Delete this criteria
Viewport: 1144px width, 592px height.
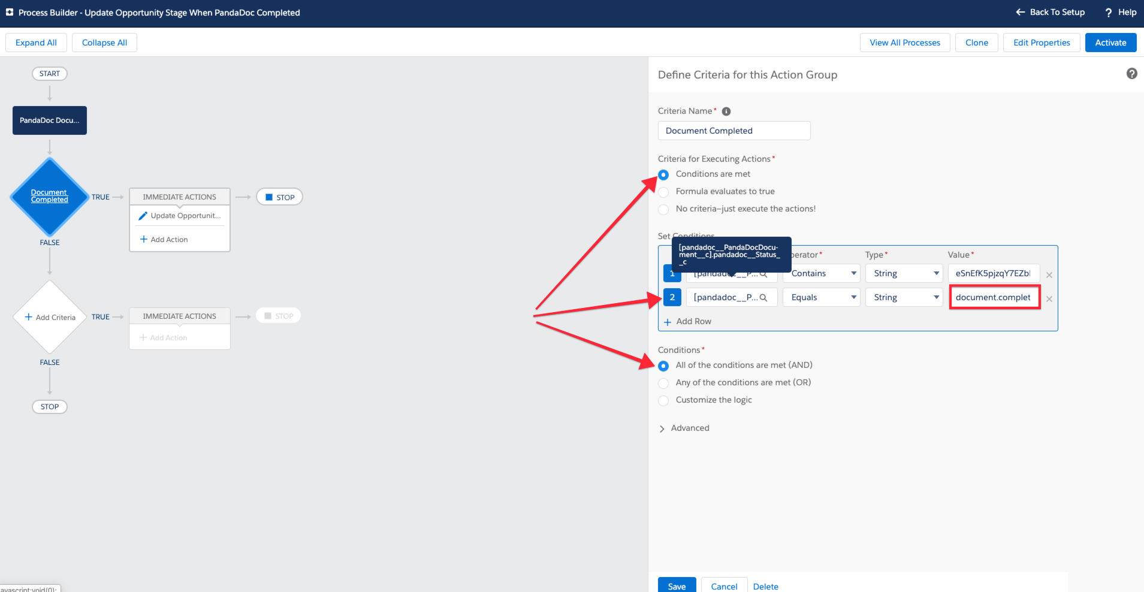[766, 586]
